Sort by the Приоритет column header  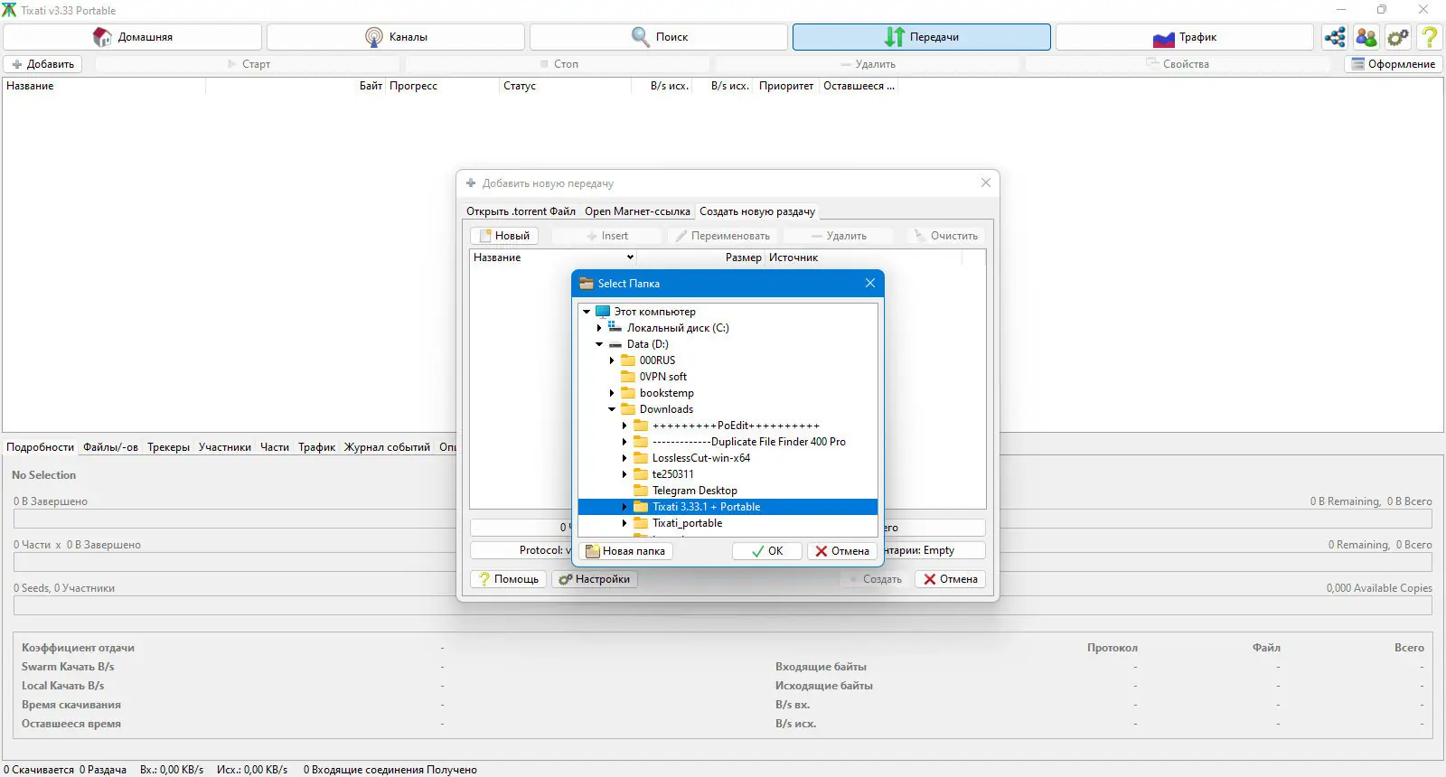click(x=786, y=86)
